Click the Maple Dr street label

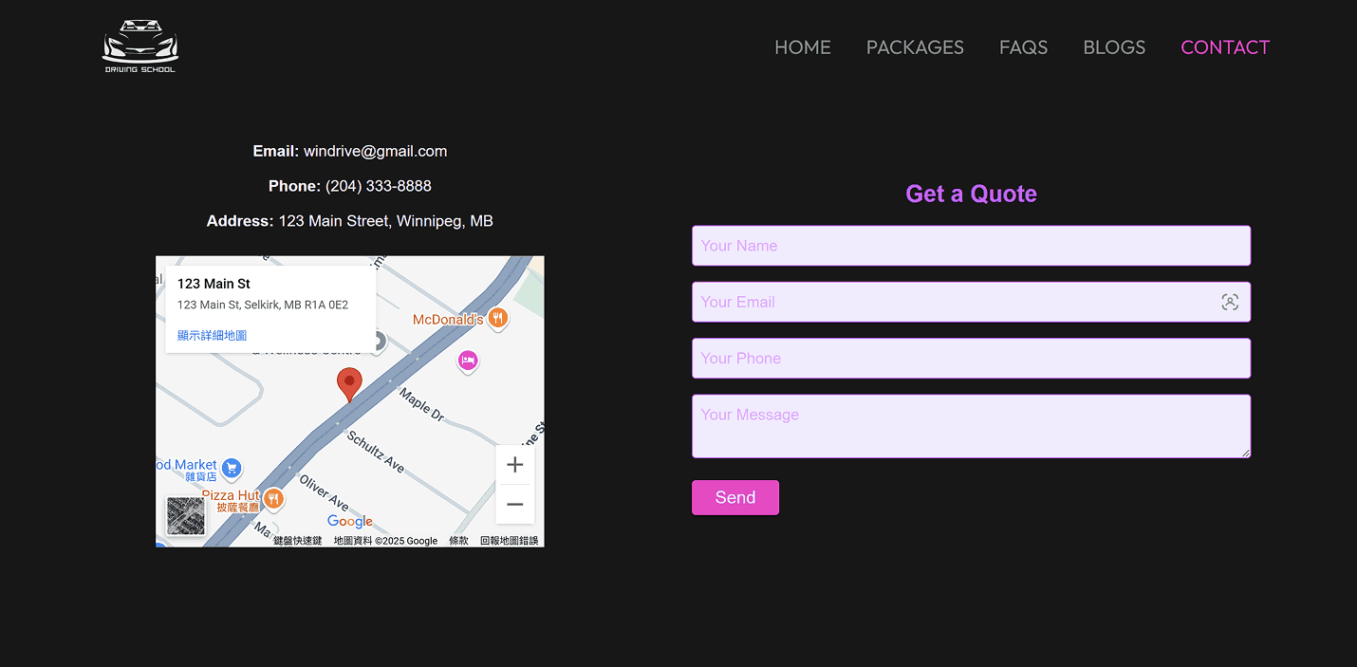(421, 404)
